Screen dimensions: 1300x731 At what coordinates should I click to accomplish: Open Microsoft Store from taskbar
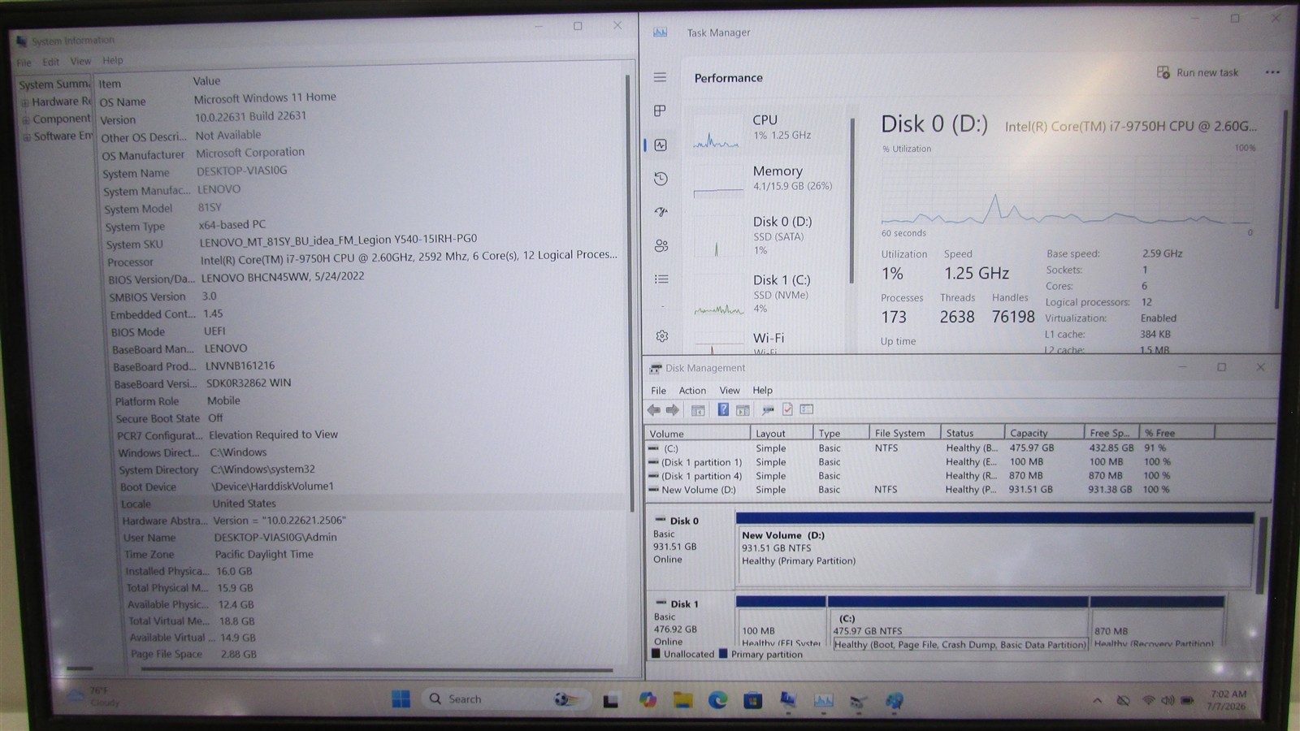click(x=753, y=699)
